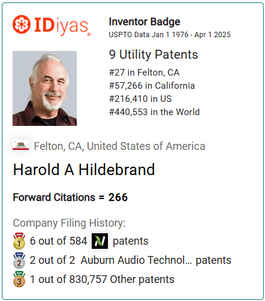This screenshot has width=265, height=301.
Task: Click the Harold A Hildebrand name
Action: click(x=84, y=170)
